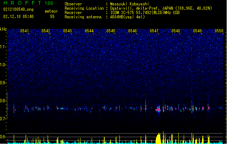Click the 0.9 kHz frequency label
Image resolution: width=227 pixels, height=144 pixels.
point(3,83)
